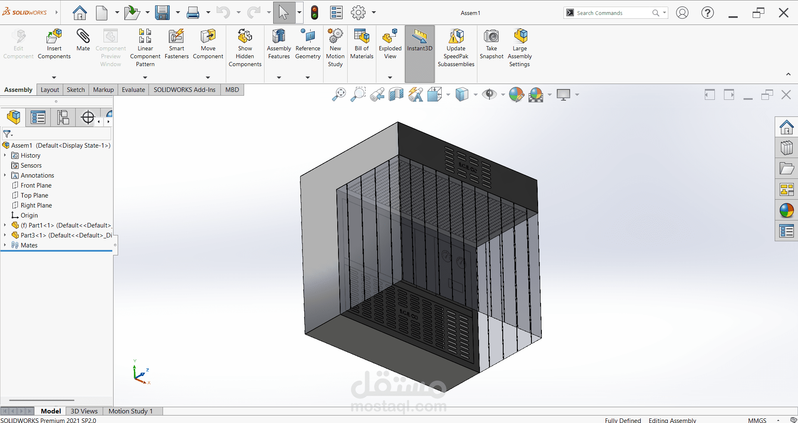Click the Exploded View icon

coord(390,37)
